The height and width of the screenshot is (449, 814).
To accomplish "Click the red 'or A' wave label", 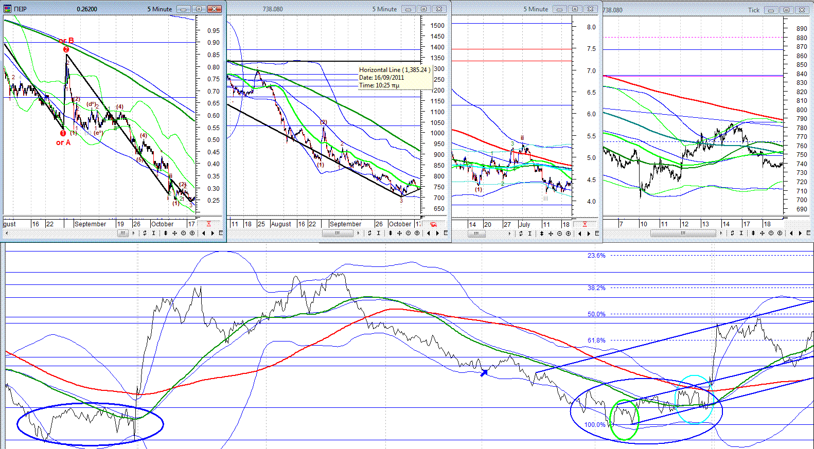I will point(63,142).
